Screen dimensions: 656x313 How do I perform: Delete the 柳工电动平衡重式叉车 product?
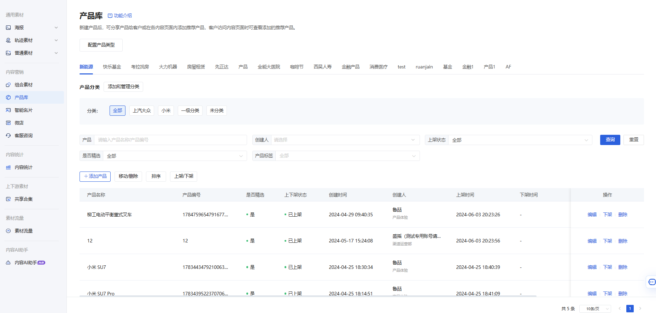(623, 215)
